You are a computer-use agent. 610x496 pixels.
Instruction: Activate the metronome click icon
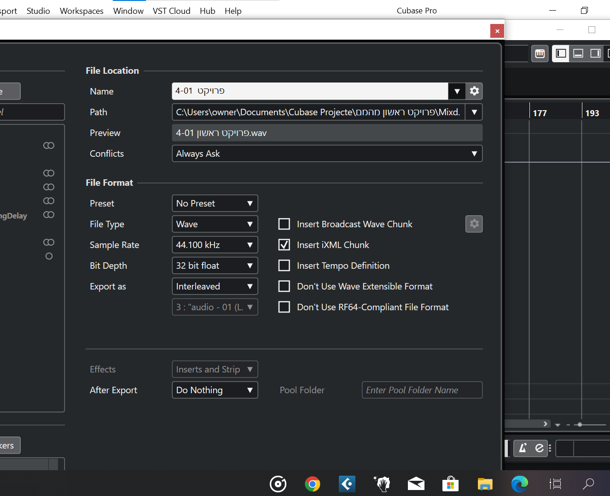(523, 448)
